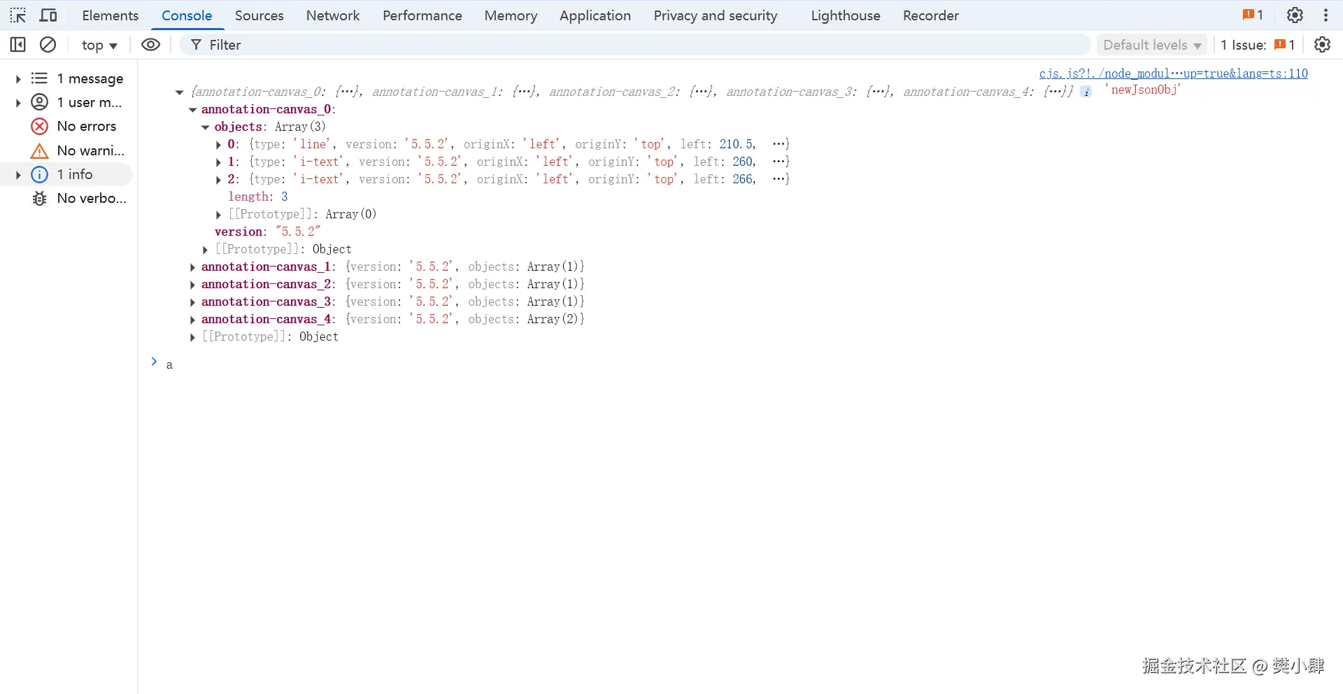Click the 'newJsonObj' string label
The width and height of the screenshot is (1343, 694).
1143,90
